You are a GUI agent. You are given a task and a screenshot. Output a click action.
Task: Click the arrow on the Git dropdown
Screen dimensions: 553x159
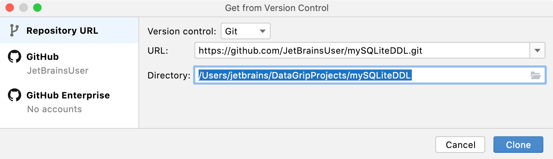(263, 31)
